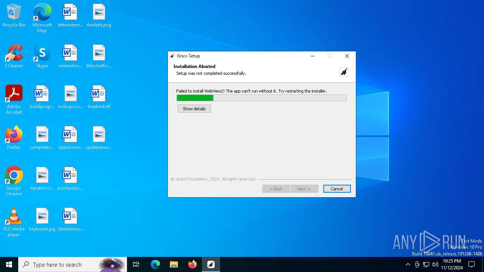Select the thedebt.png image file

tap(99, 16)
